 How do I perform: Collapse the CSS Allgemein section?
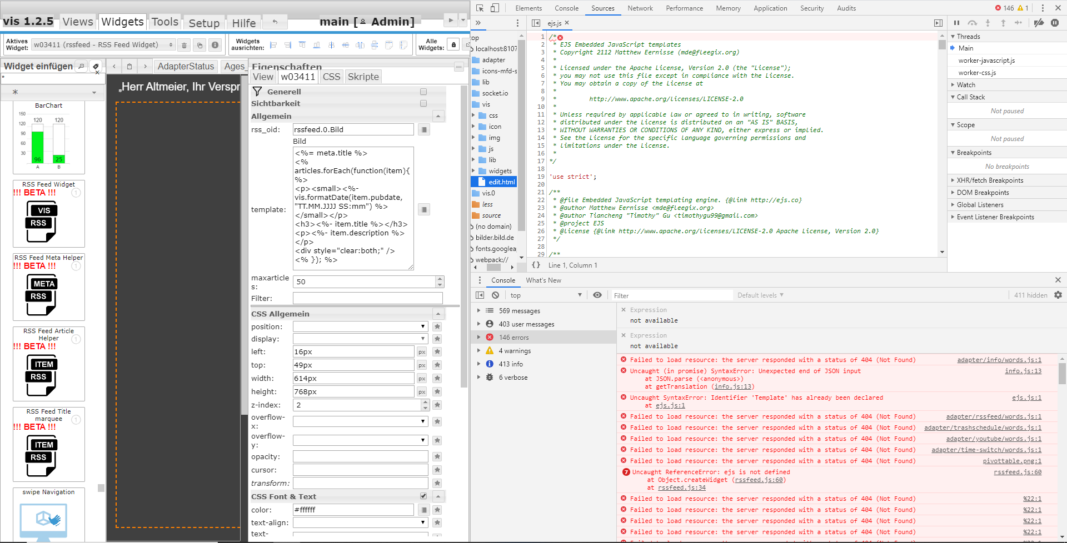pos(438,314)
